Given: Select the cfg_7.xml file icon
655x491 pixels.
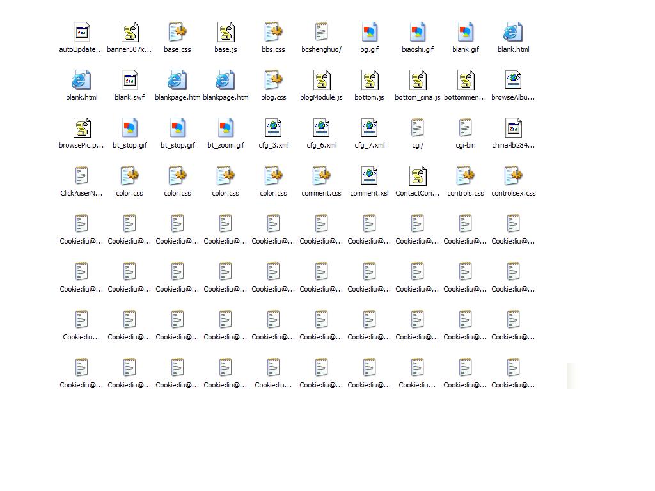Looking at the screenshot, I should tap(369, 129).
